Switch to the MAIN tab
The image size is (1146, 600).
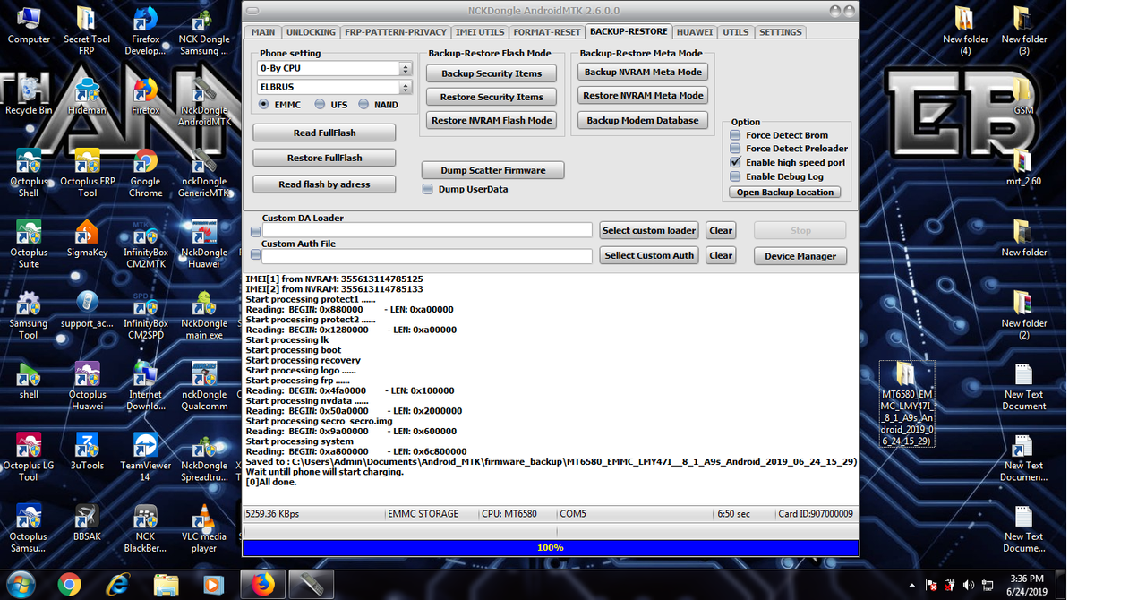click(263, 32)
